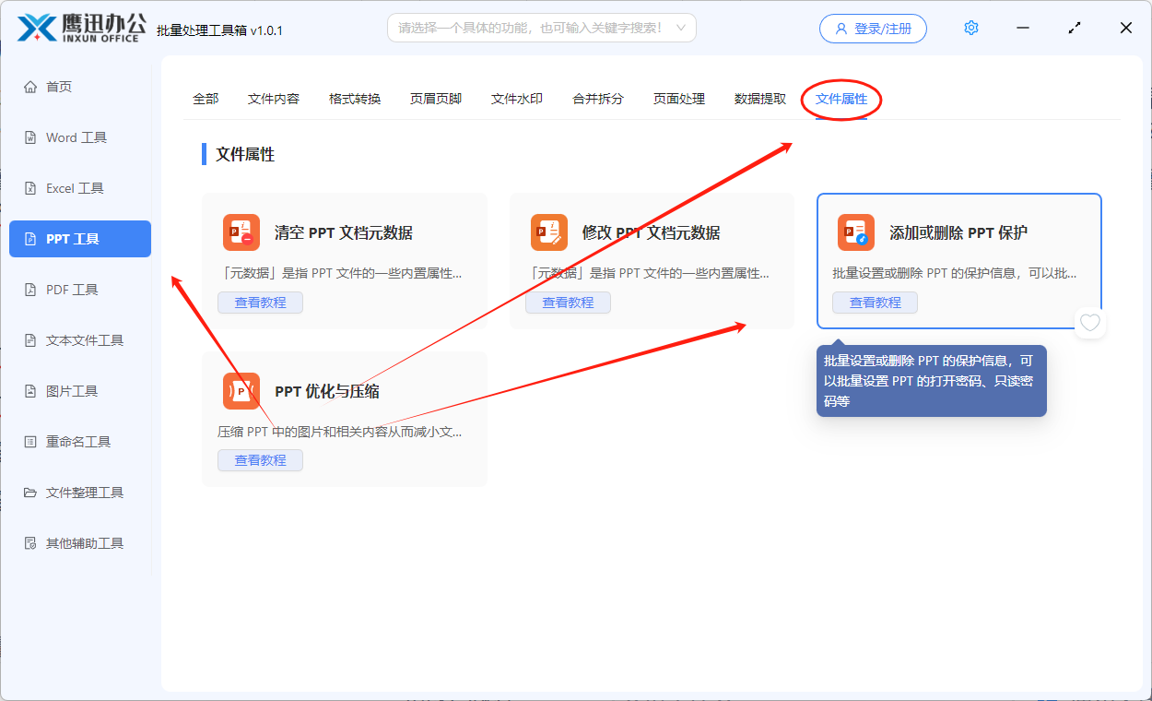Open 其他辅助工具 in sidebar
1152x701 pixels.
pyautogui.click(x=80, y=543)
